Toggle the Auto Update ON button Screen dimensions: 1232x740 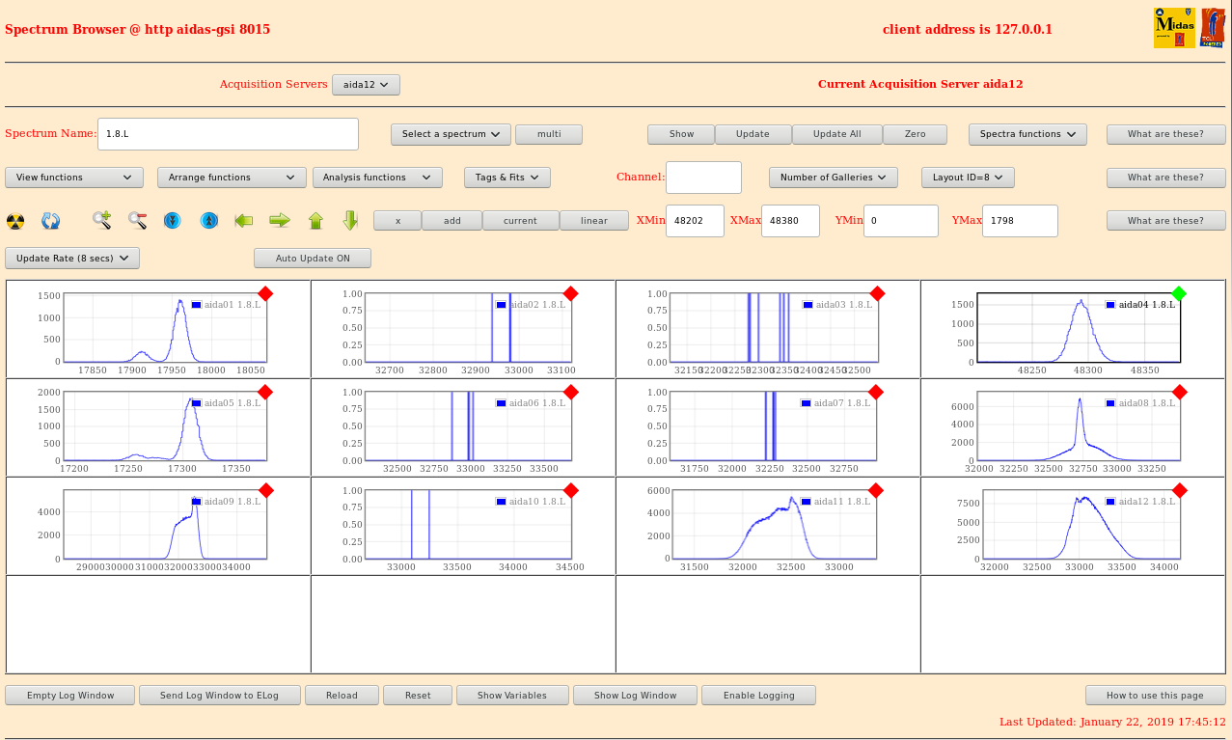click(x=313, y=259)
